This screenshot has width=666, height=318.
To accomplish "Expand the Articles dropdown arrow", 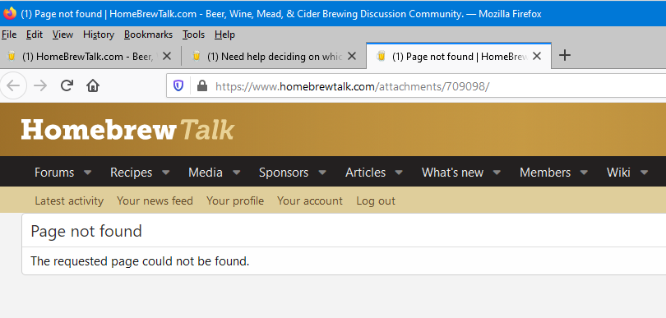I will pos(399,173).
